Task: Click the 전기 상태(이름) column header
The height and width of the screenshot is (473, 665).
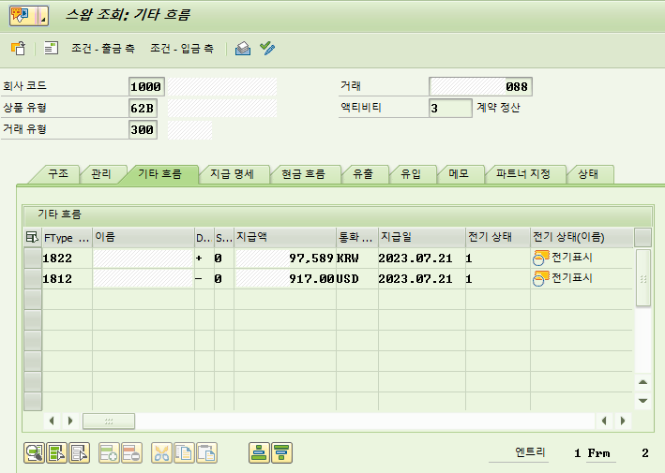Action: [582, 238]
